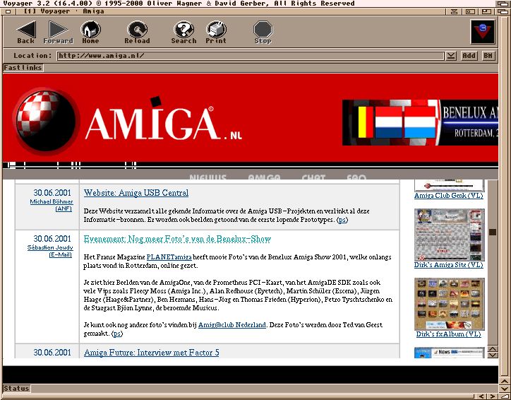Viewport: 511px width, 400px height.
Task: Click the window close gadget
Action: tap(8, 11)
